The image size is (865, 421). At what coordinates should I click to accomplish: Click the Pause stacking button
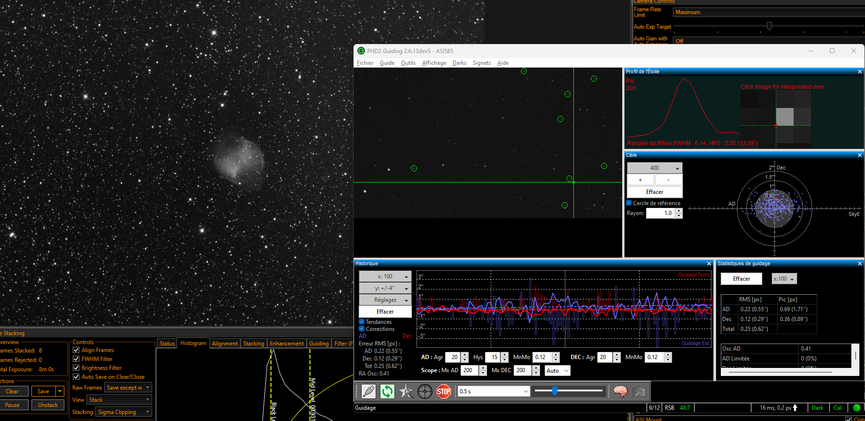tap(12, 405)
